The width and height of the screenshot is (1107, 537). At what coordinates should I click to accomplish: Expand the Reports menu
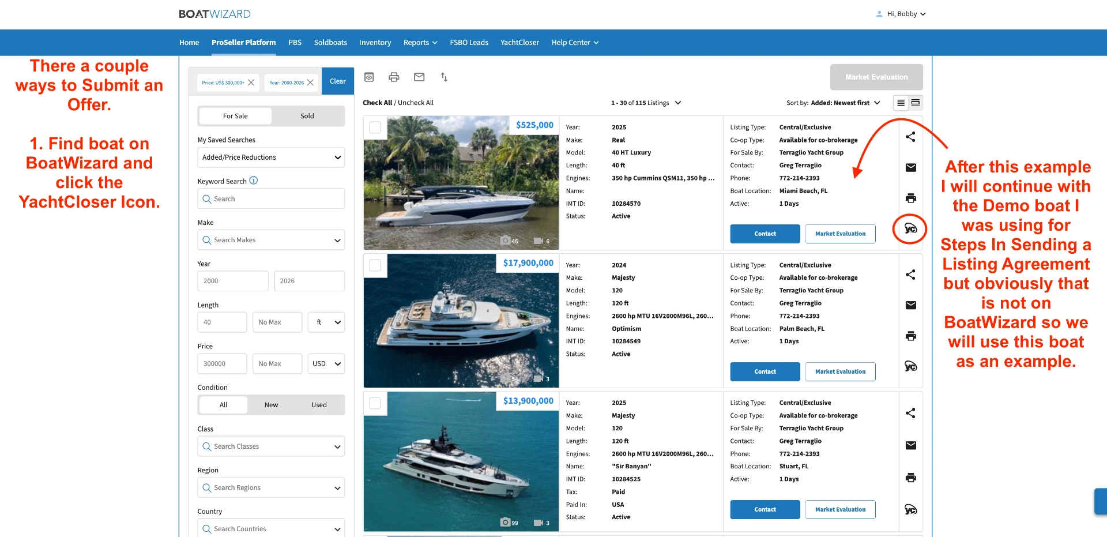pos(420,43)
